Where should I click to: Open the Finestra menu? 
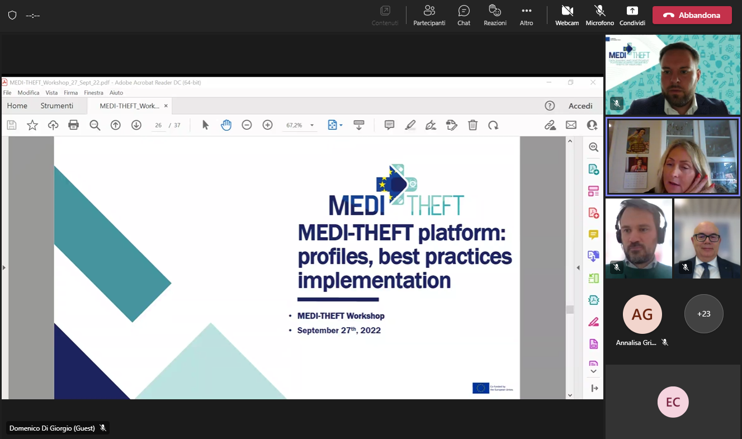click(94, 93)
